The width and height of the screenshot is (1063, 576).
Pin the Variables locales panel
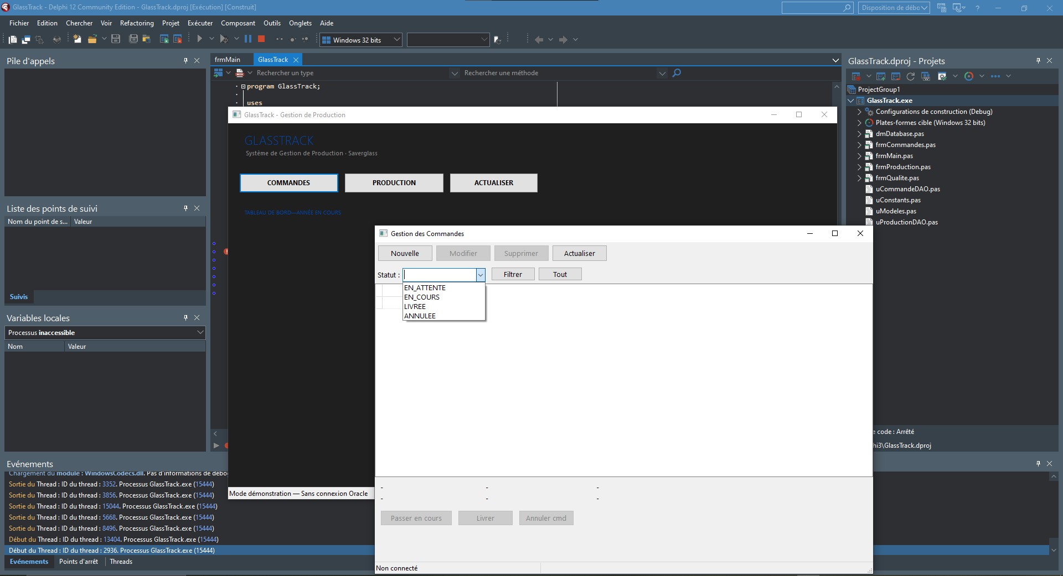click(x=185, y=318)
